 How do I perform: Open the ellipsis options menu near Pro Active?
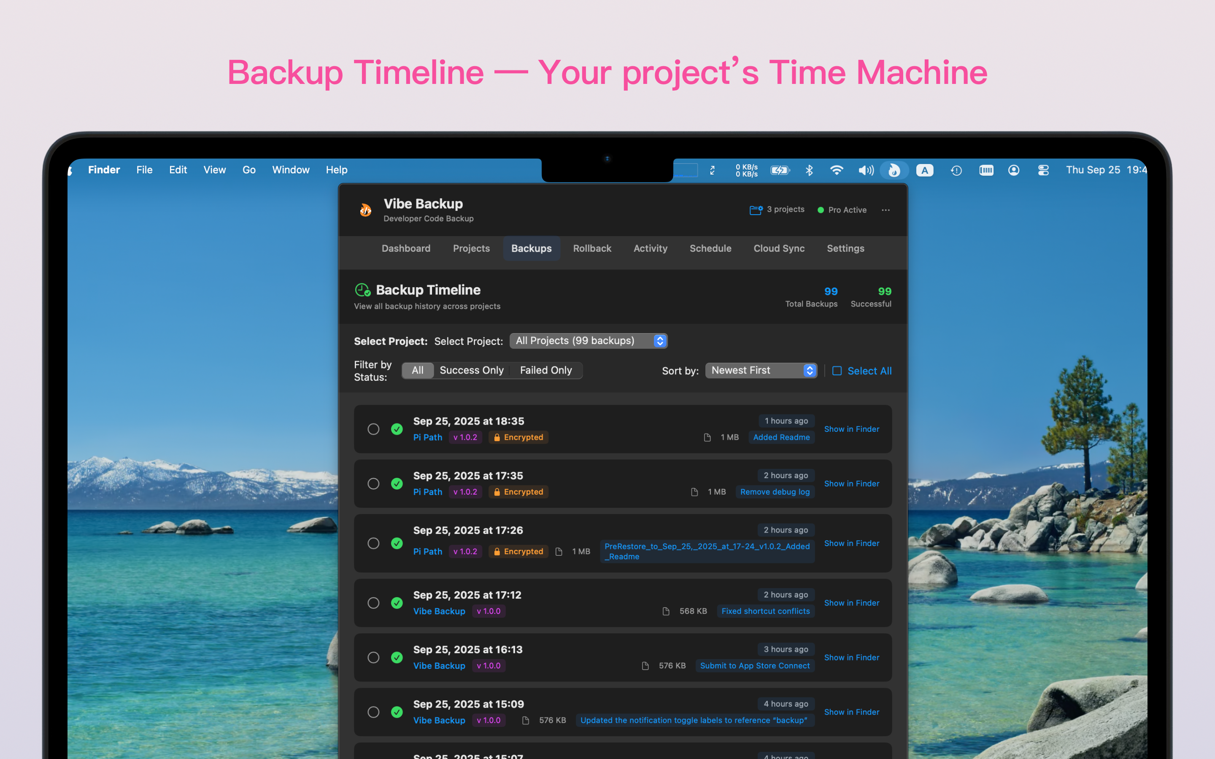click(x=885, y=210)
